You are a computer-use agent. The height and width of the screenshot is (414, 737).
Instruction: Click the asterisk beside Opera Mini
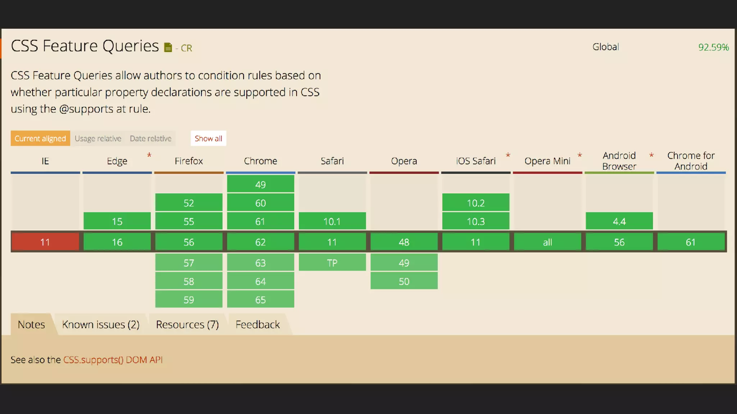coord(579,155)
